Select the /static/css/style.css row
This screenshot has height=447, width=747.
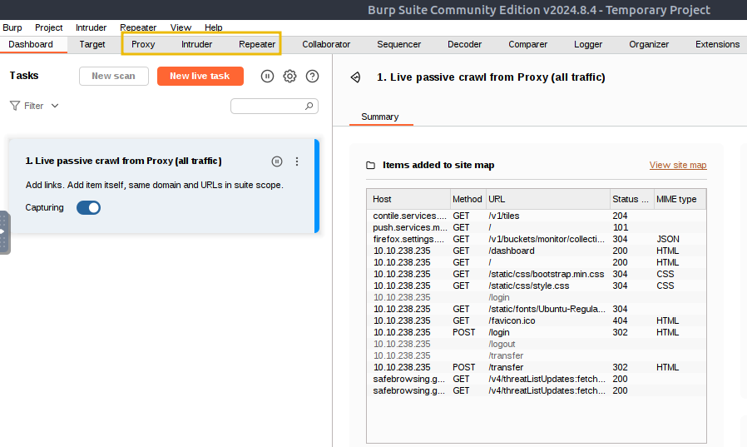pos(537,286)
